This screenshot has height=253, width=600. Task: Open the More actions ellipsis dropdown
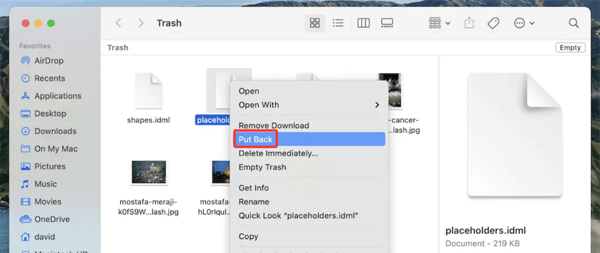pos(524,23)
